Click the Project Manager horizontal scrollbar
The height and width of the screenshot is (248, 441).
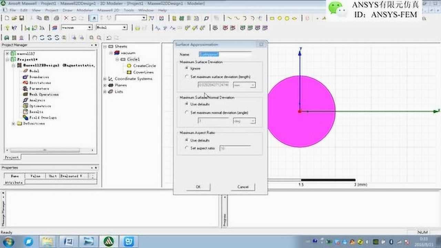pos(45,150)
